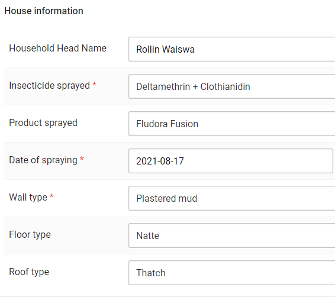Click the Floor type label text
Viewport: 335px width, 297px height.
point(30,235)
